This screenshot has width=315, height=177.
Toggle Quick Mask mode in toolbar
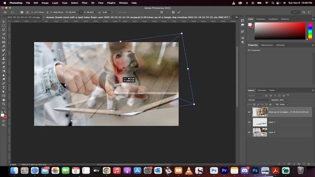(3, 121)
